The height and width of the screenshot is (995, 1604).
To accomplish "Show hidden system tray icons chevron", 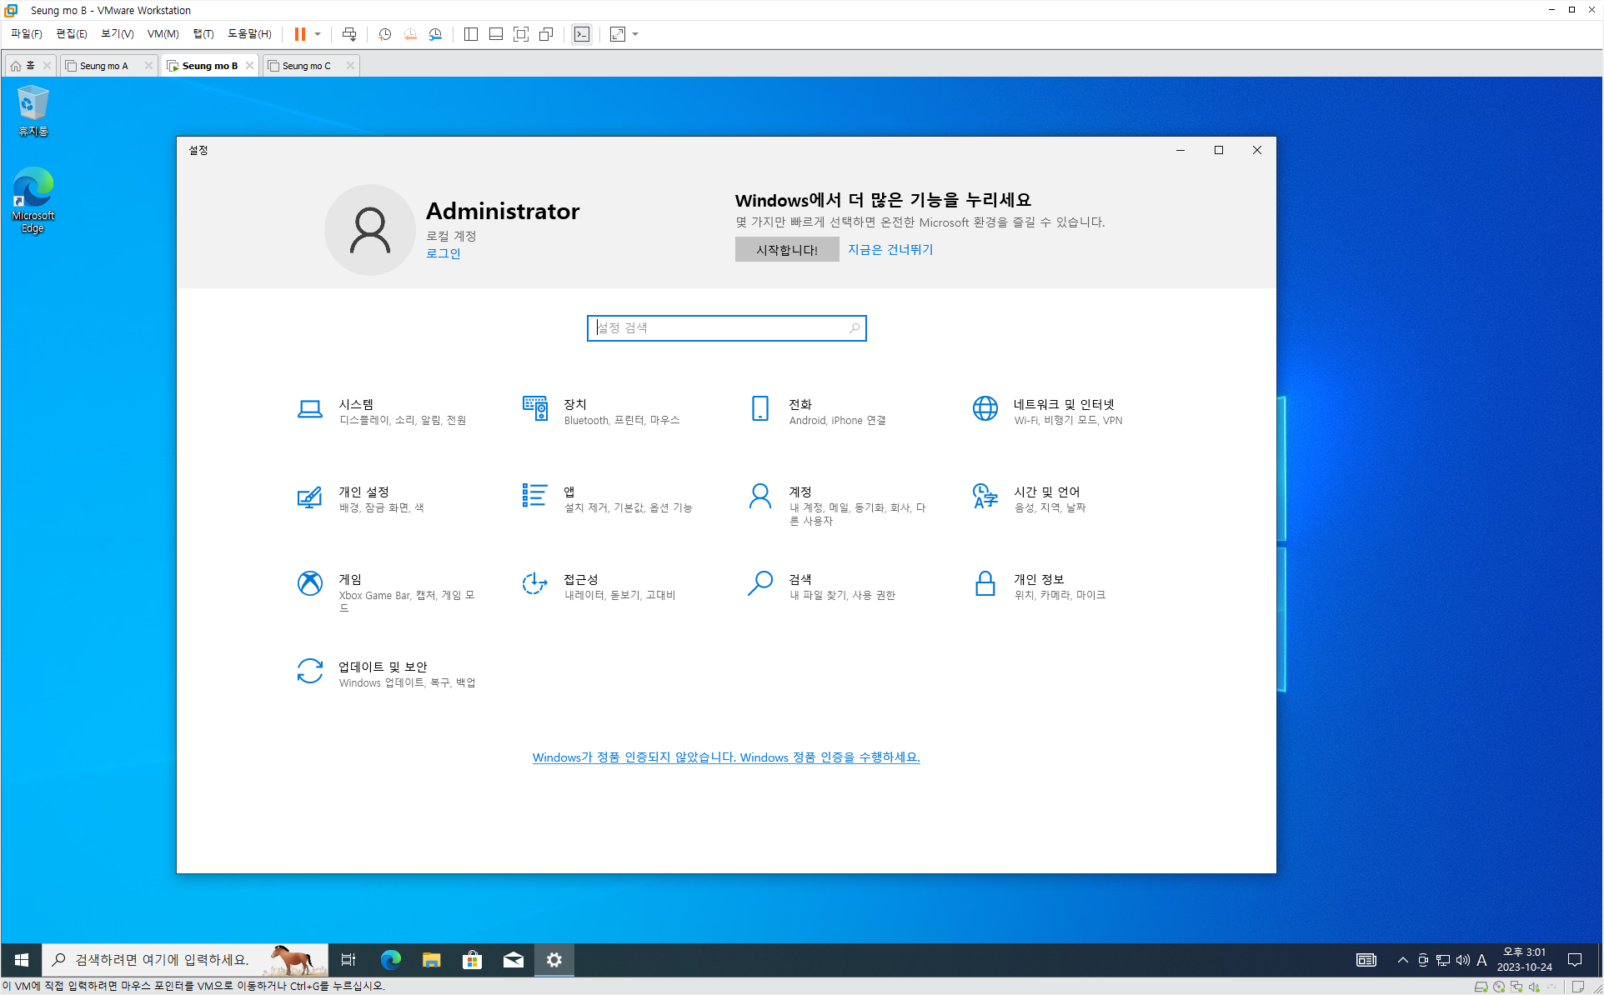I will pos(1403,960).
